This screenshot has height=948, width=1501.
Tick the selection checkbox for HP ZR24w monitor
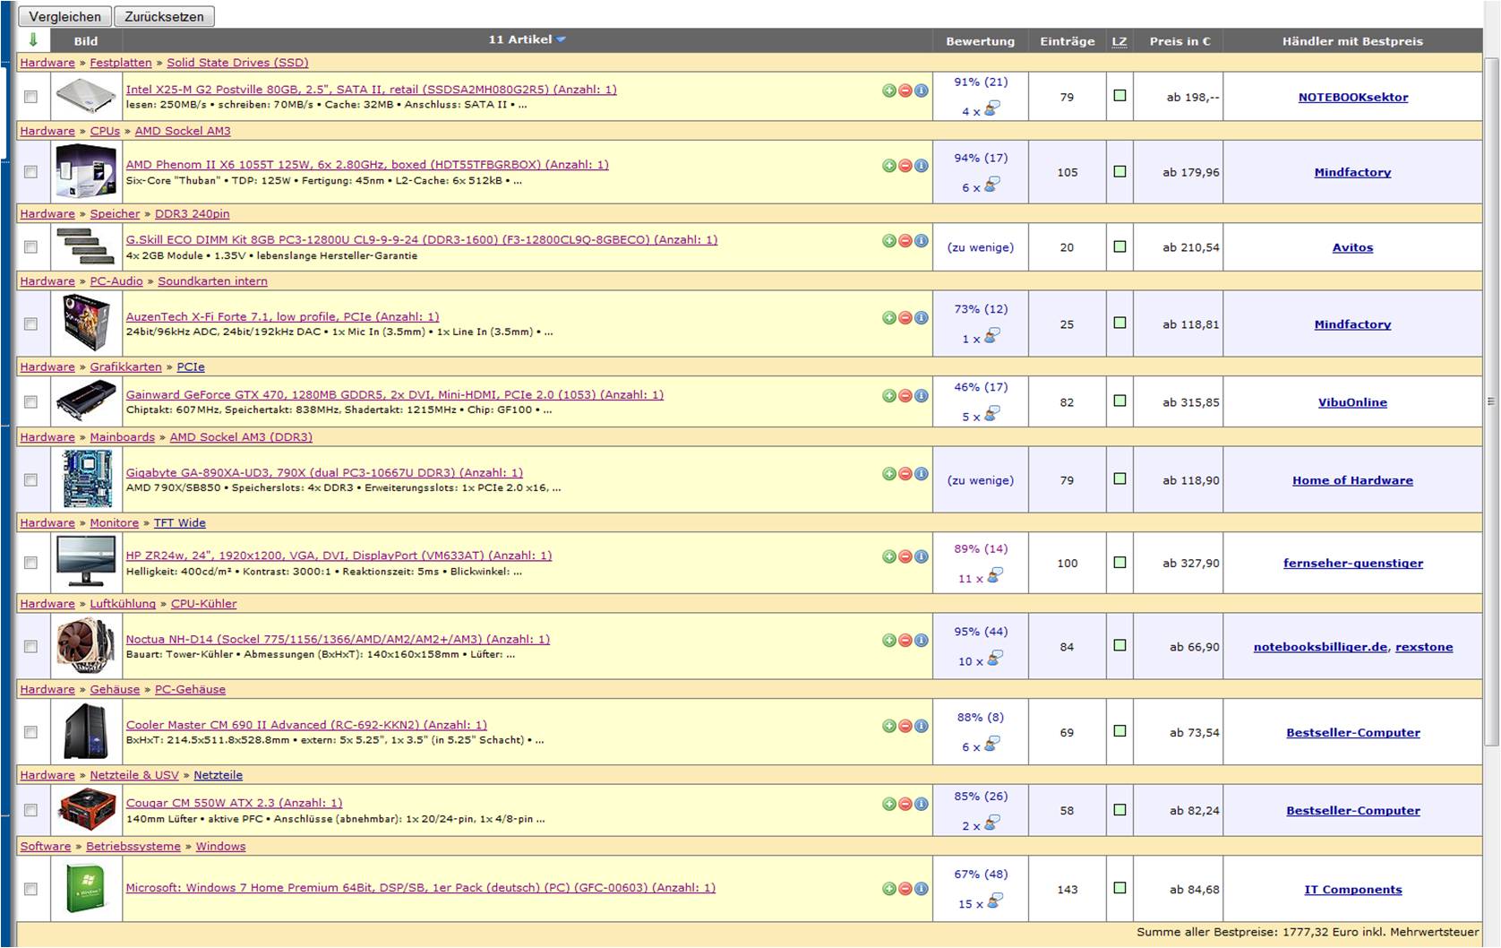pos(31,563)
